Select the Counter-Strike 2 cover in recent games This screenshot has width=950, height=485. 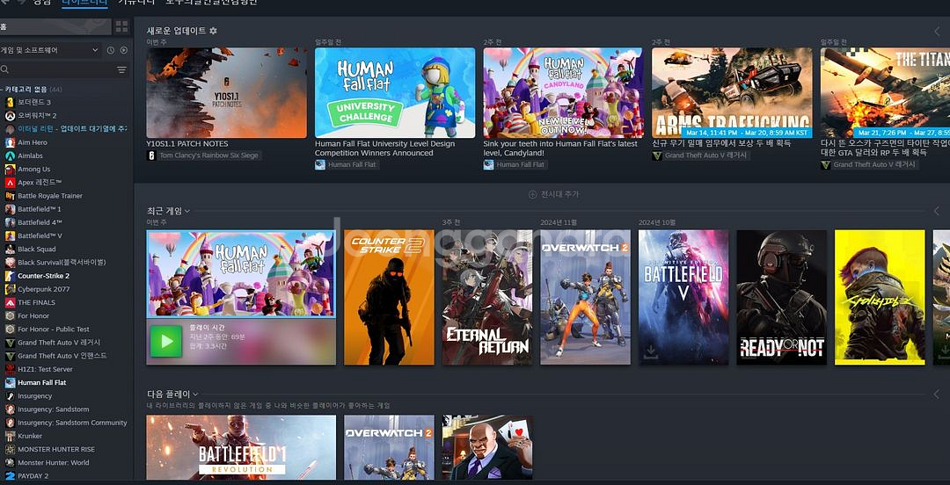(389, 297)
